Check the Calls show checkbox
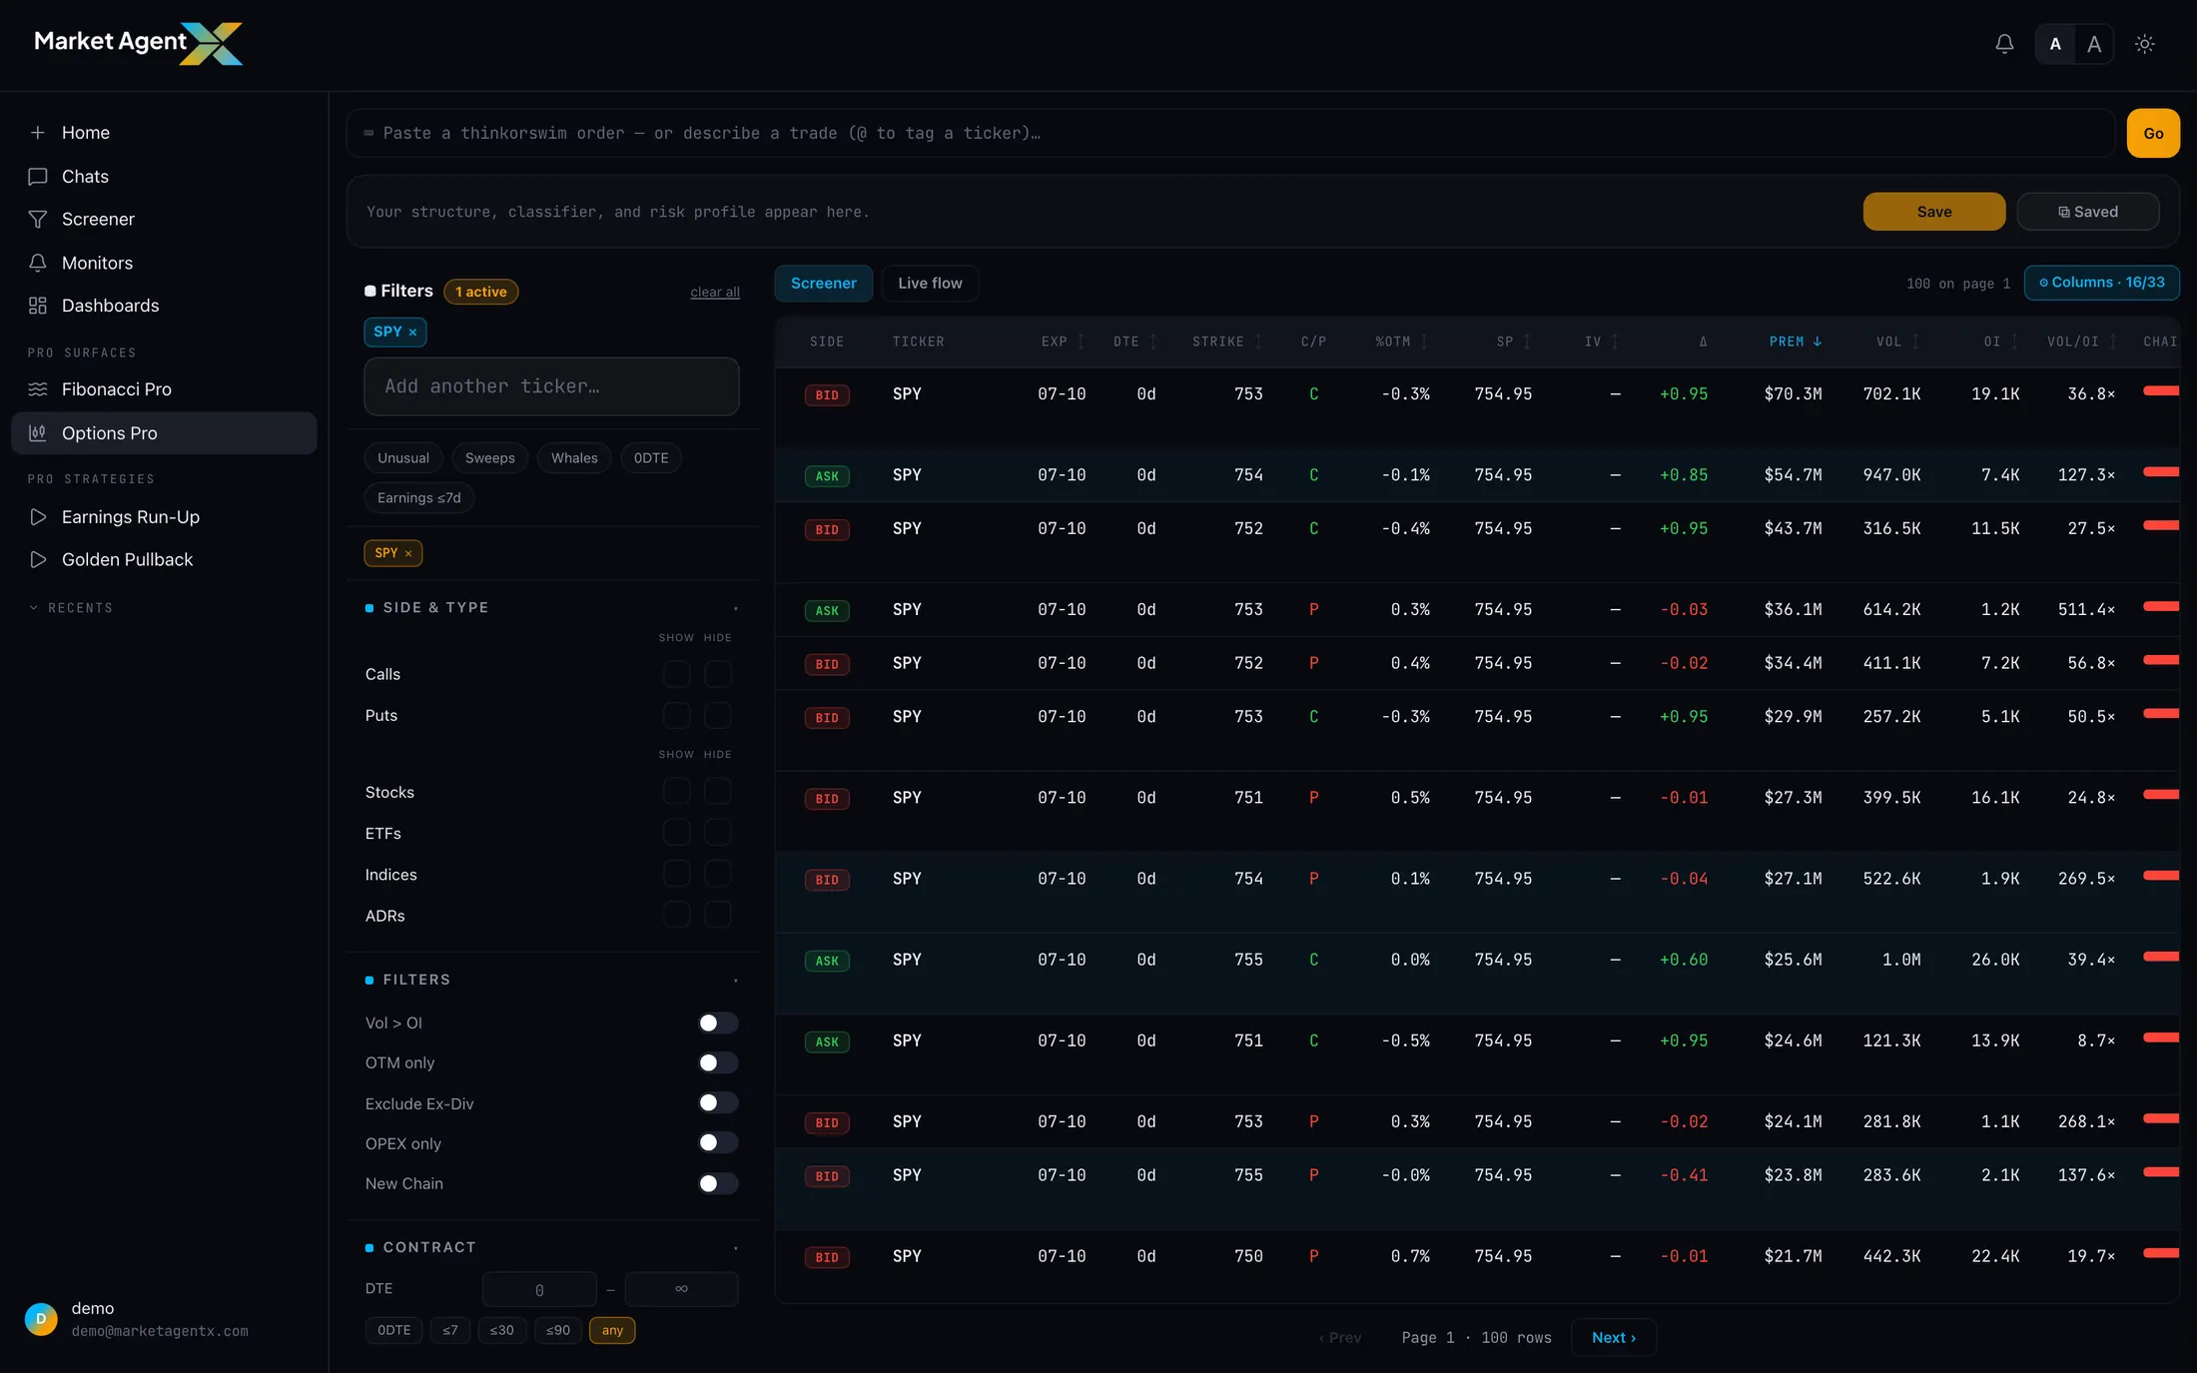This screenshot has height=1373, width=2197. coord(676,674)
